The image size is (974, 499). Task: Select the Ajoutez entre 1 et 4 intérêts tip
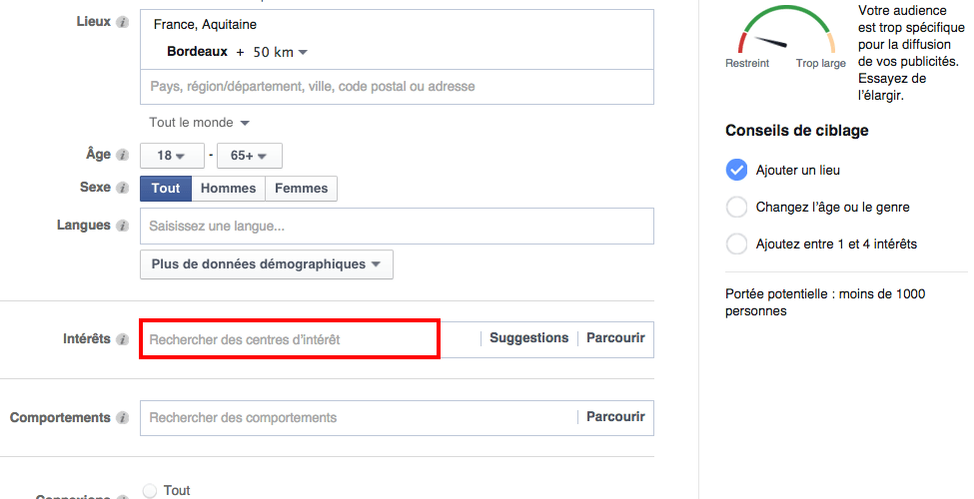pos(736,244)
